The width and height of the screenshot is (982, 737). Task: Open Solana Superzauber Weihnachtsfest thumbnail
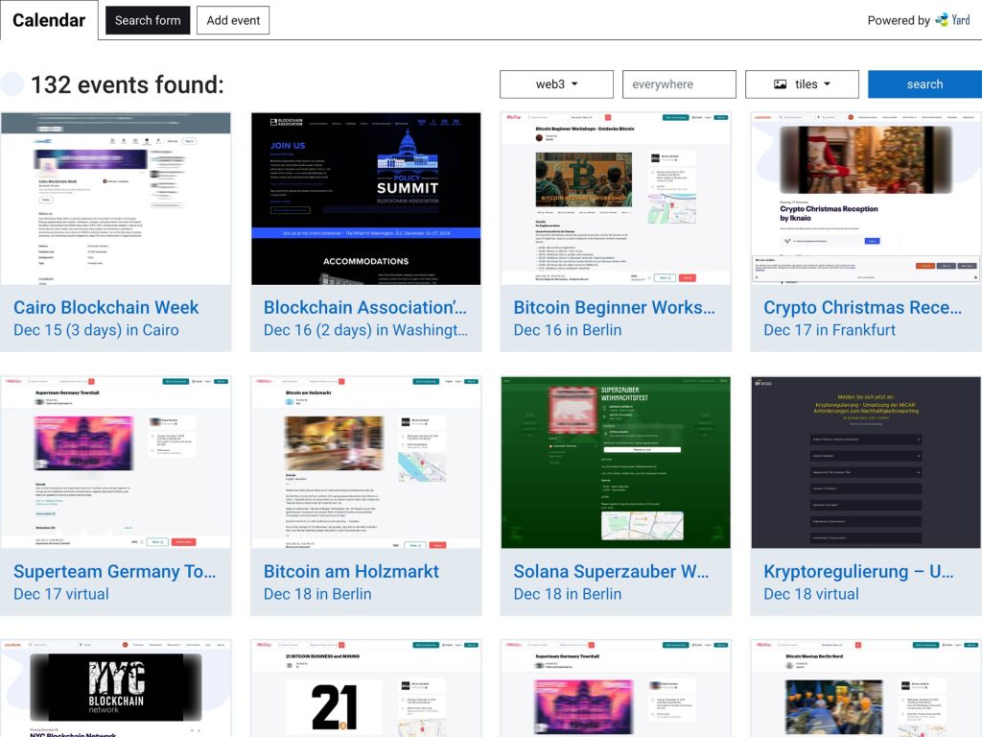(x=616, y=463)
